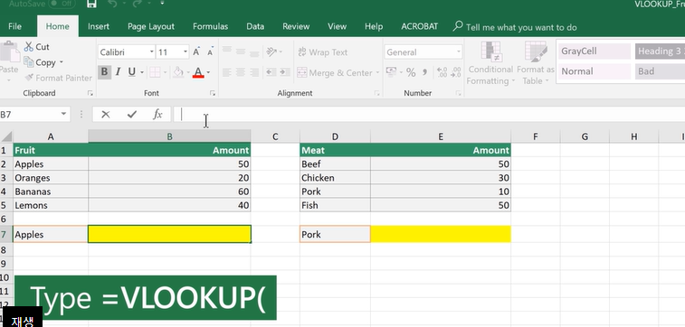
Task: Select the cell containing Bananas
Action: 51,192
